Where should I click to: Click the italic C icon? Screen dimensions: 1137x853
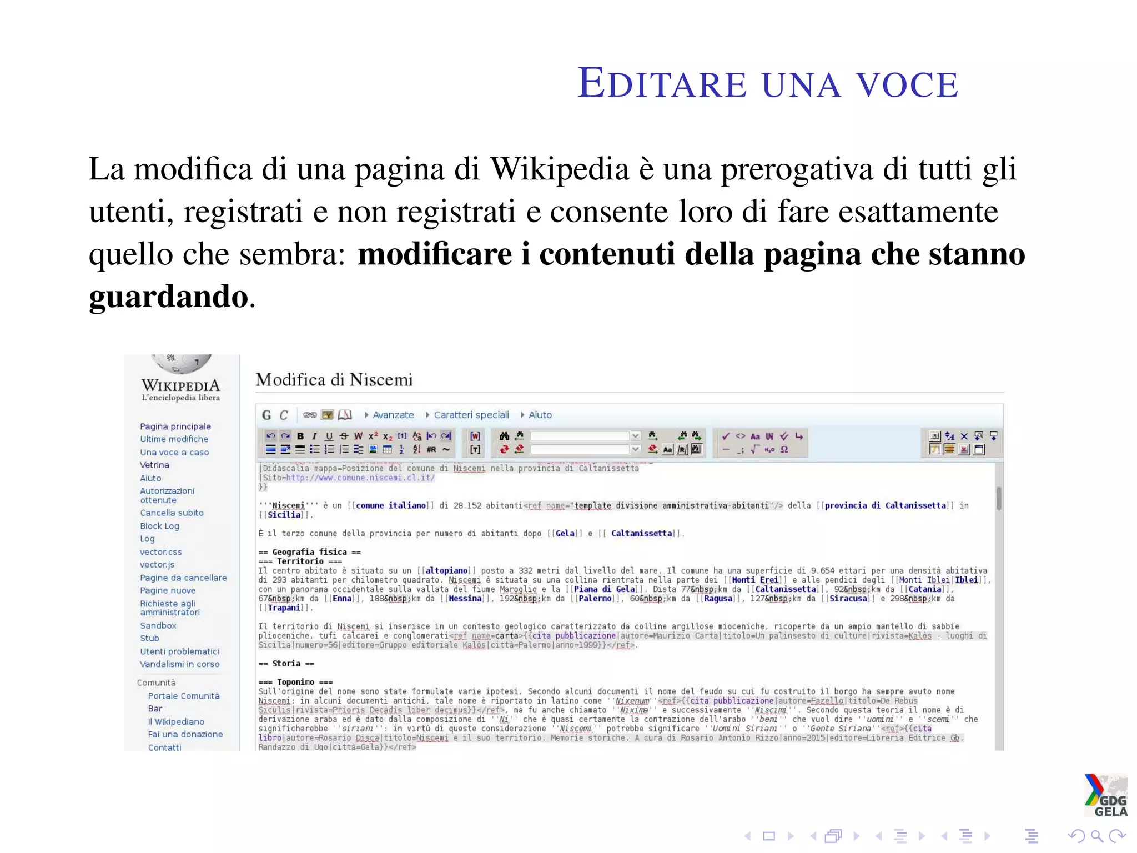(x=284, y=415)
